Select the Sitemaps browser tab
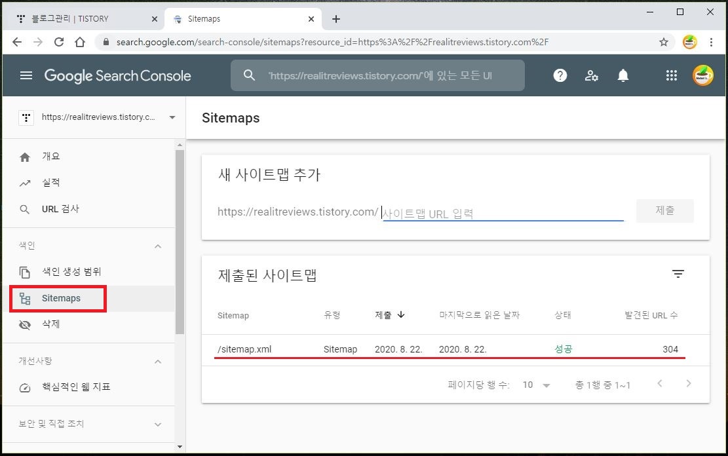728x456 pixels. click(243, 19)
